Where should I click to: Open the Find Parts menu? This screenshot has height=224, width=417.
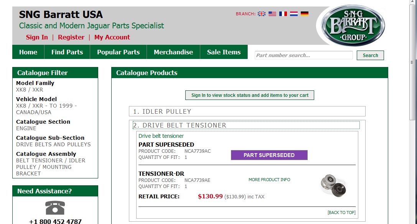pos(67,52)
